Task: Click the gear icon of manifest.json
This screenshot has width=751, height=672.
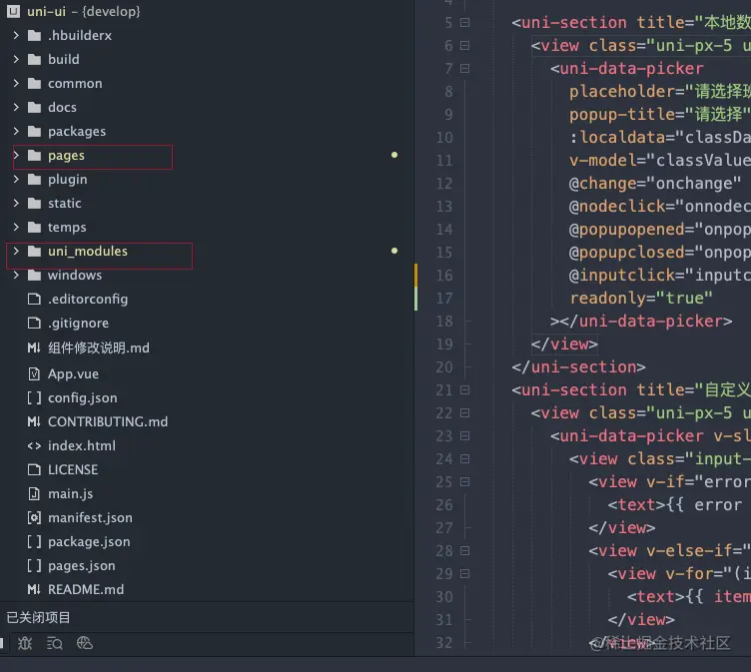Action: pos(34,518)
